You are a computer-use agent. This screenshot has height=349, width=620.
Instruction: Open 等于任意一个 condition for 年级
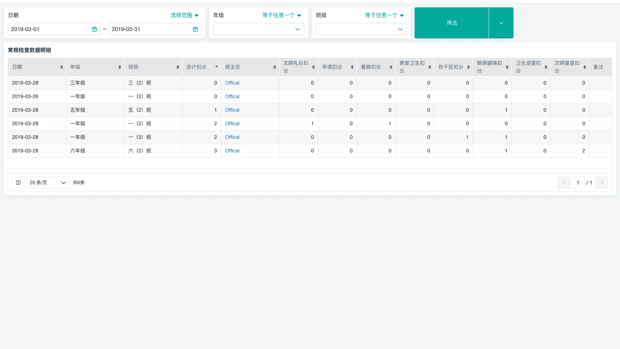coord(281,15)
